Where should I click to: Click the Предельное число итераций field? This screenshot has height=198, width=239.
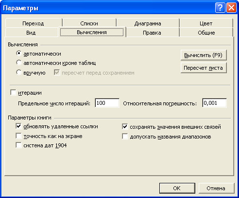pos(107,103)
